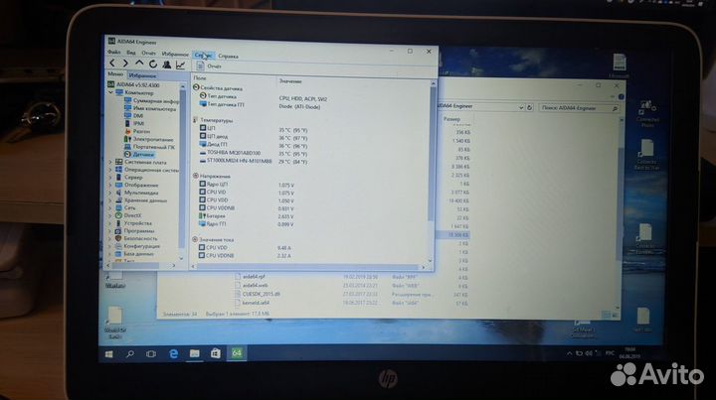716x400 pixels.
Task: Open the Избранное menu in menu bar
Action: pyautogui.click(x=175, y=54)
